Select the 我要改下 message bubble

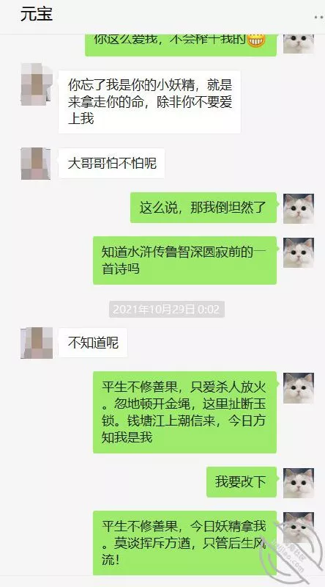tap(242, 482)
